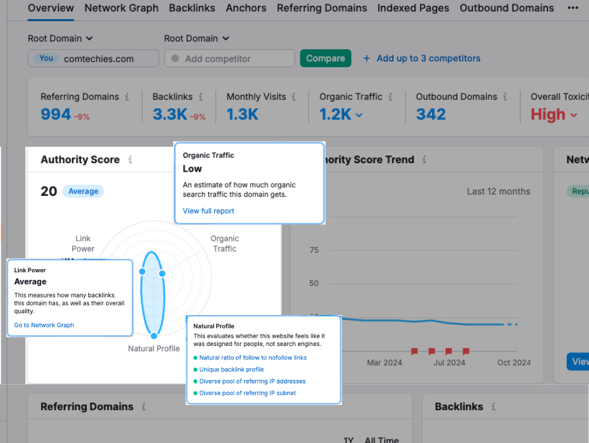Click the more options (...) navigation icon
The image size is (589, 443).
(x=572, y=8)
